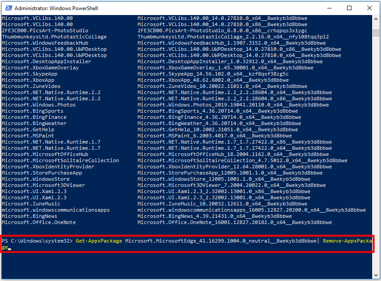Image resolution: width=381 pixels, height=281 pixels.
Task: Click Microsoft.Microsoft3DViewer_7.2004.20022.0_x64 full package name
Action: pyautogui.click(x=232, y=185)
